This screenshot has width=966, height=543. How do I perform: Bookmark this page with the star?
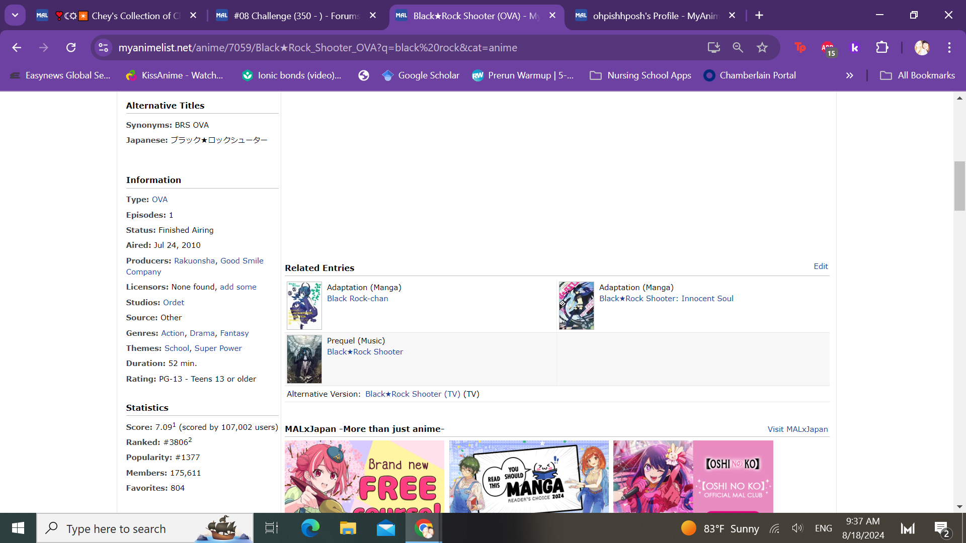click(762, 47)
